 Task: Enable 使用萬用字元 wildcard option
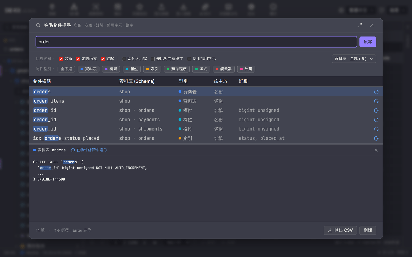coord(189,59)
